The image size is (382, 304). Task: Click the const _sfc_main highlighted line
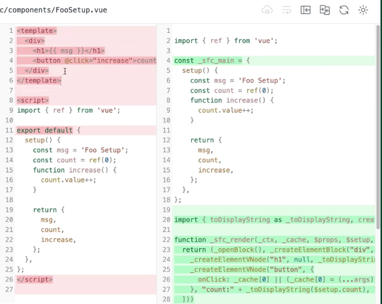212,60
